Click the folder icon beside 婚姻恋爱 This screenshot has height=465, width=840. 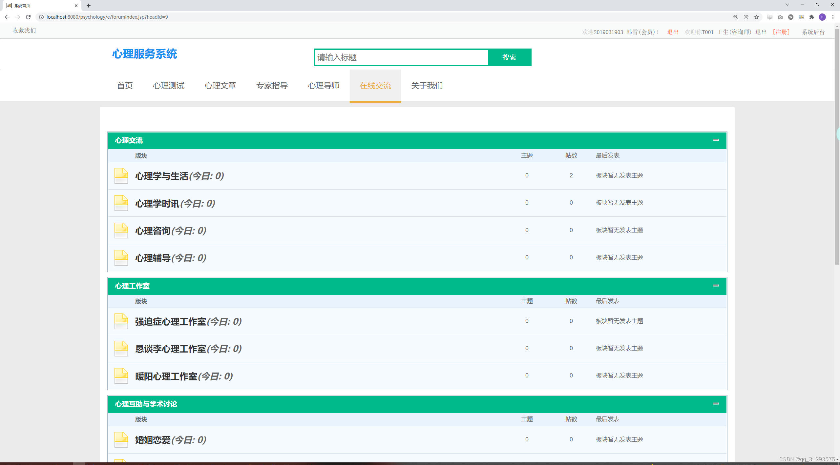click(121, 439)
